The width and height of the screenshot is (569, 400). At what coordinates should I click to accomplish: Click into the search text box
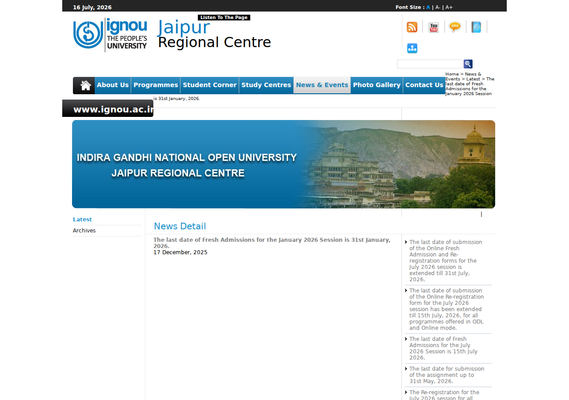coord(430,64)
